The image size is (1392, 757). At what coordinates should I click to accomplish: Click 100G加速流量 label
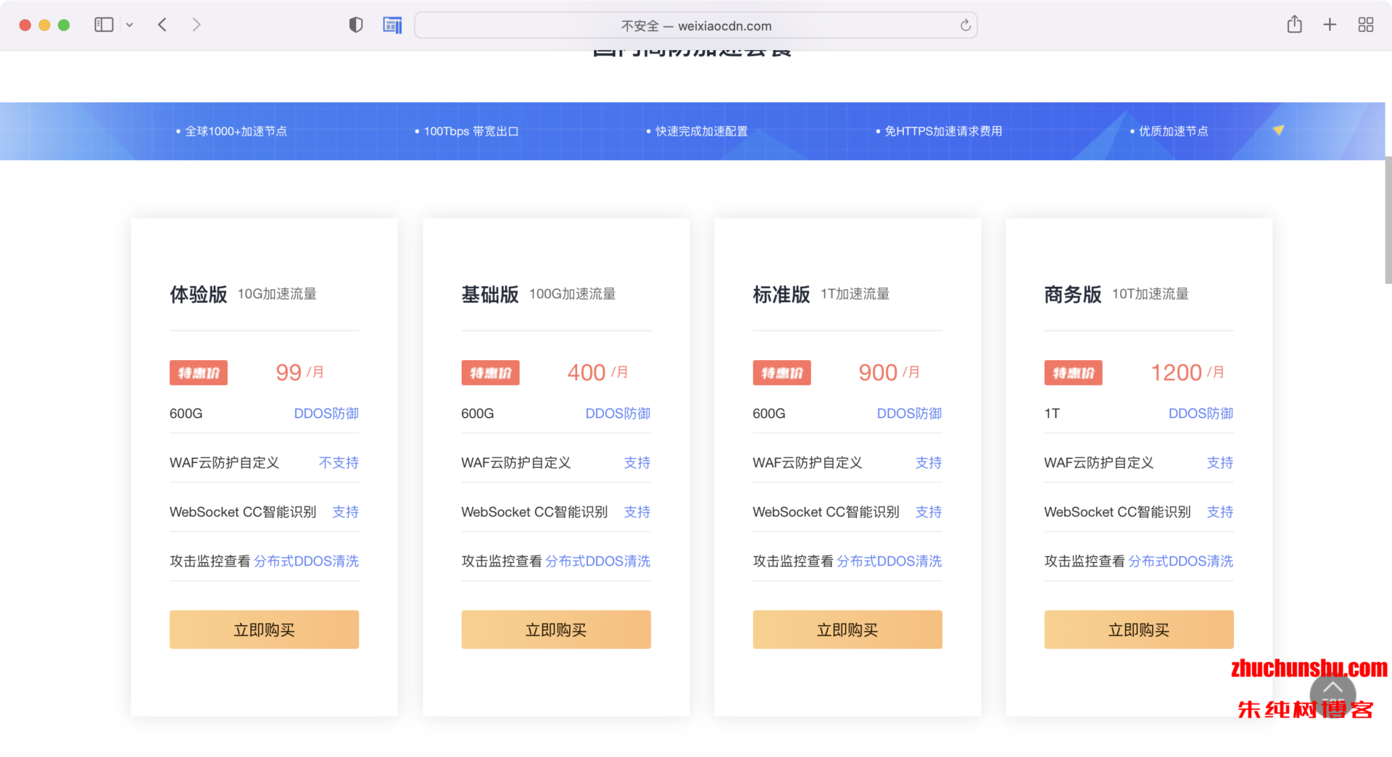pos(572,294)
